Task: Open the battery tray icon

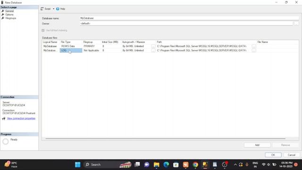Action: click(x=274, y=165)
